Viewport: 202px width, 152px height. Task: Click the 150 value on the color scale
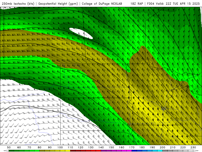111,147
